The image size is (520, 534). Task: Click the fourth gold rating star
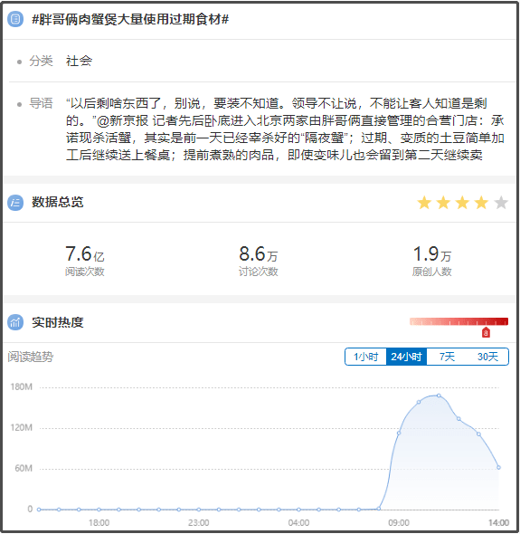[481, 203]
